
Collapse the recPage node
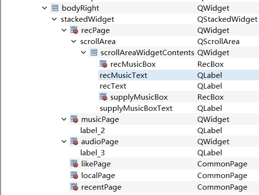click(64, 30)
